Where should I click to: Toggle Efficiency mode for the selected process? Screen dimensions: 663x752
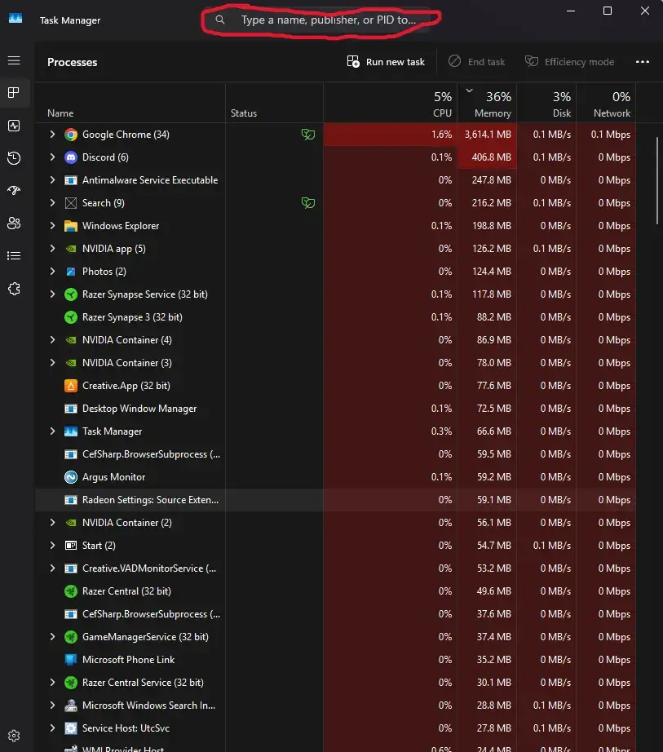tap(569, 62)
